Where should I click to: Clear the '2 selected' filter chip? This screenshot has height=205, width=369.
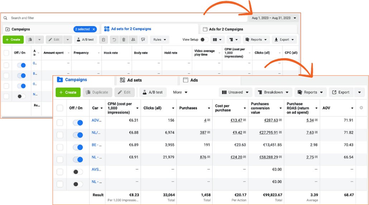[x=94, y=29]
